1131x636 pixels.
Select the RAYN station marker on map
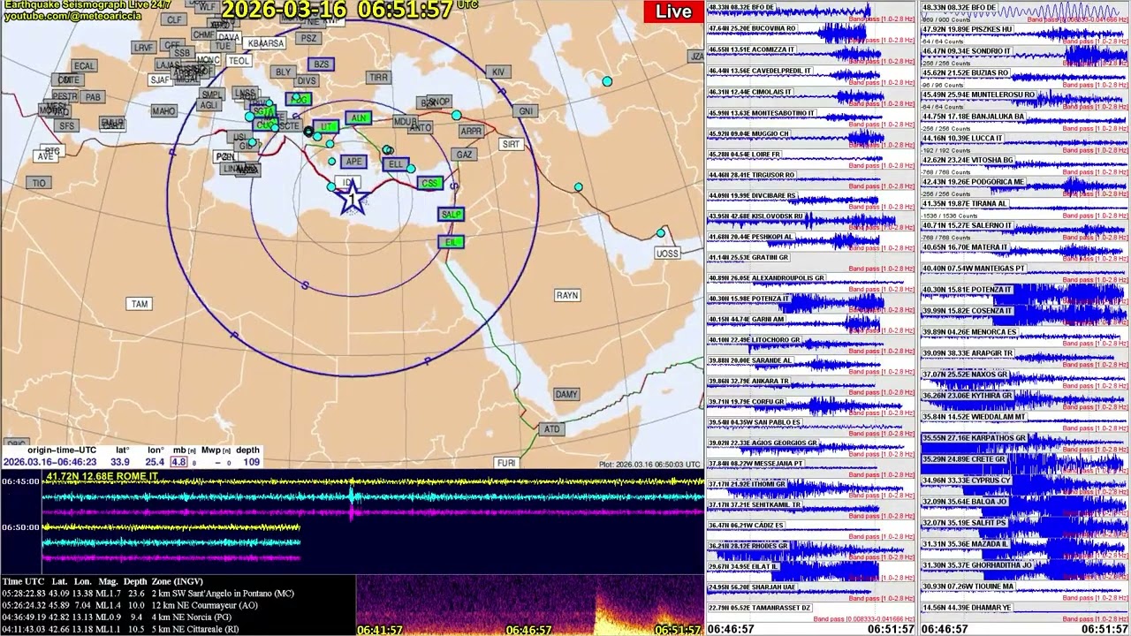pyautogui.click(x=567, y=295)
